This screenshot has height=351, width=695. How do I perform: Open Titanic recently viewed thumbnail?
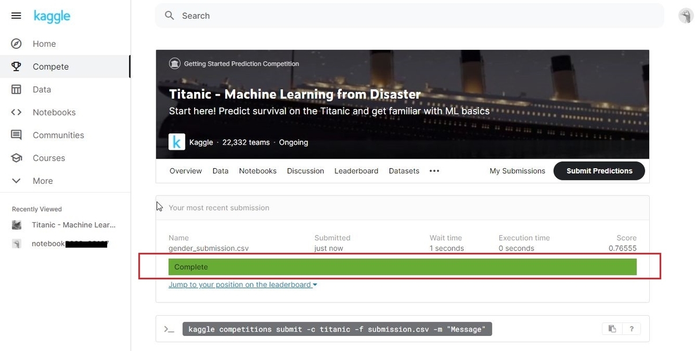pyautogui.click(x=17, y=225)
